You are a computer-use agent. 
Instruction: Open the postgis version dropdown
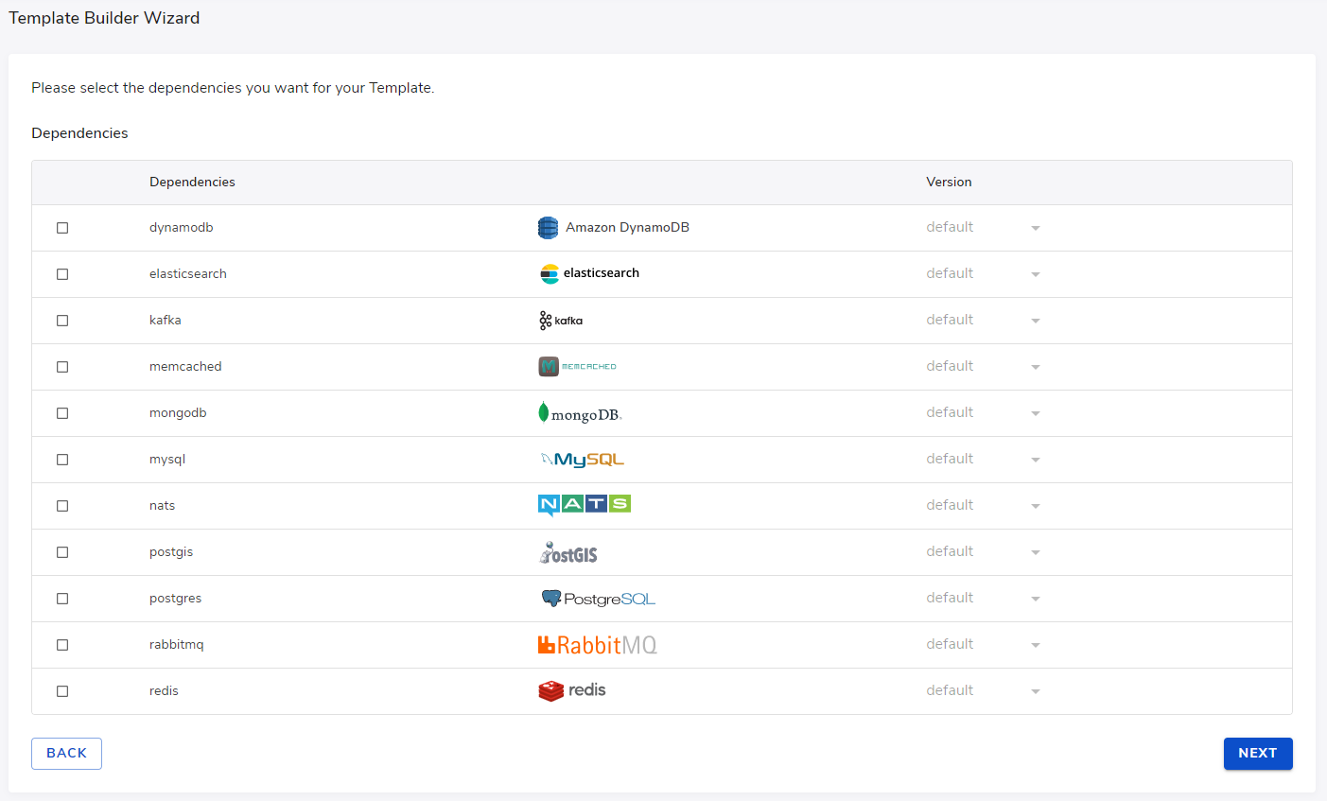coord(984,552)
